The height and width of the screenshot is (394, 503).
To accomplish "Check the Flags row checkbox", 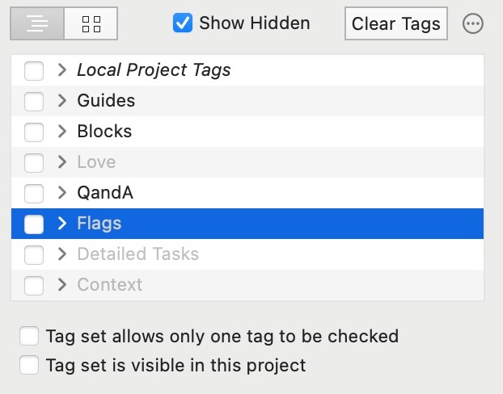I will coord(34,224).
